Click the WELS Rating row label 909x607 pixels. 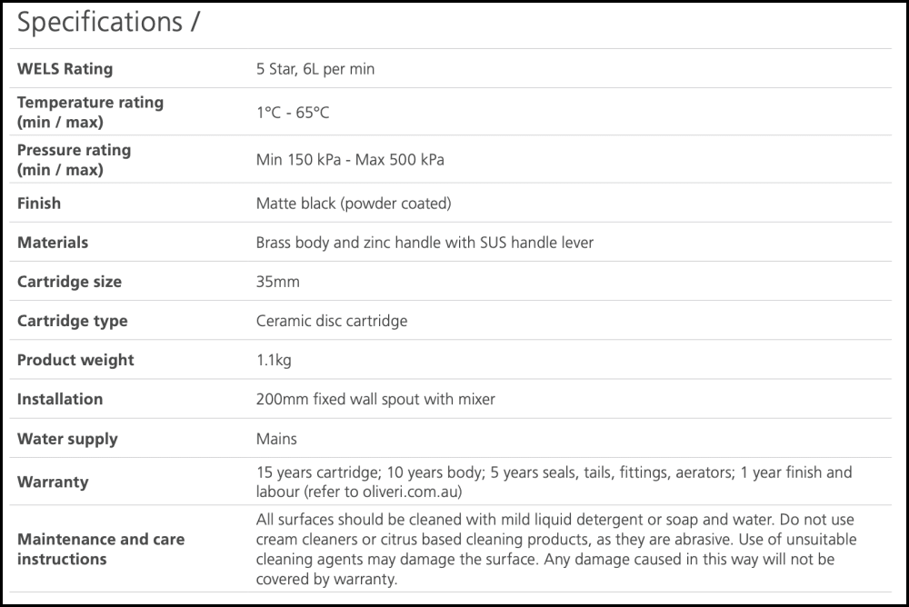65,69
